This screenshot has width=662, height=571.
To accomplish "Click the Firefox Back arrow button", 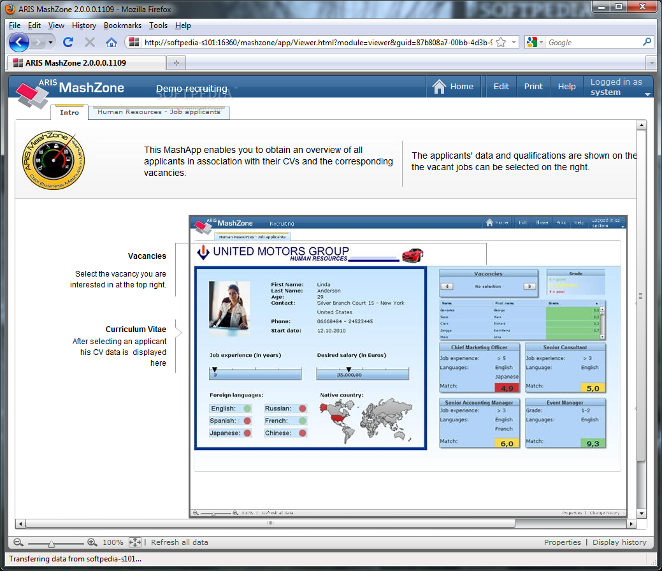I will click(x=19, y=42).
